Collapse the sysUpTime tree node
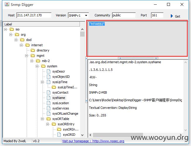 click(42, 82)
